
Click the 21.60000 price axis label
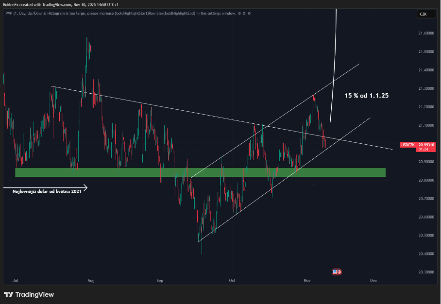pyautogui.click(x=426, y=34)
